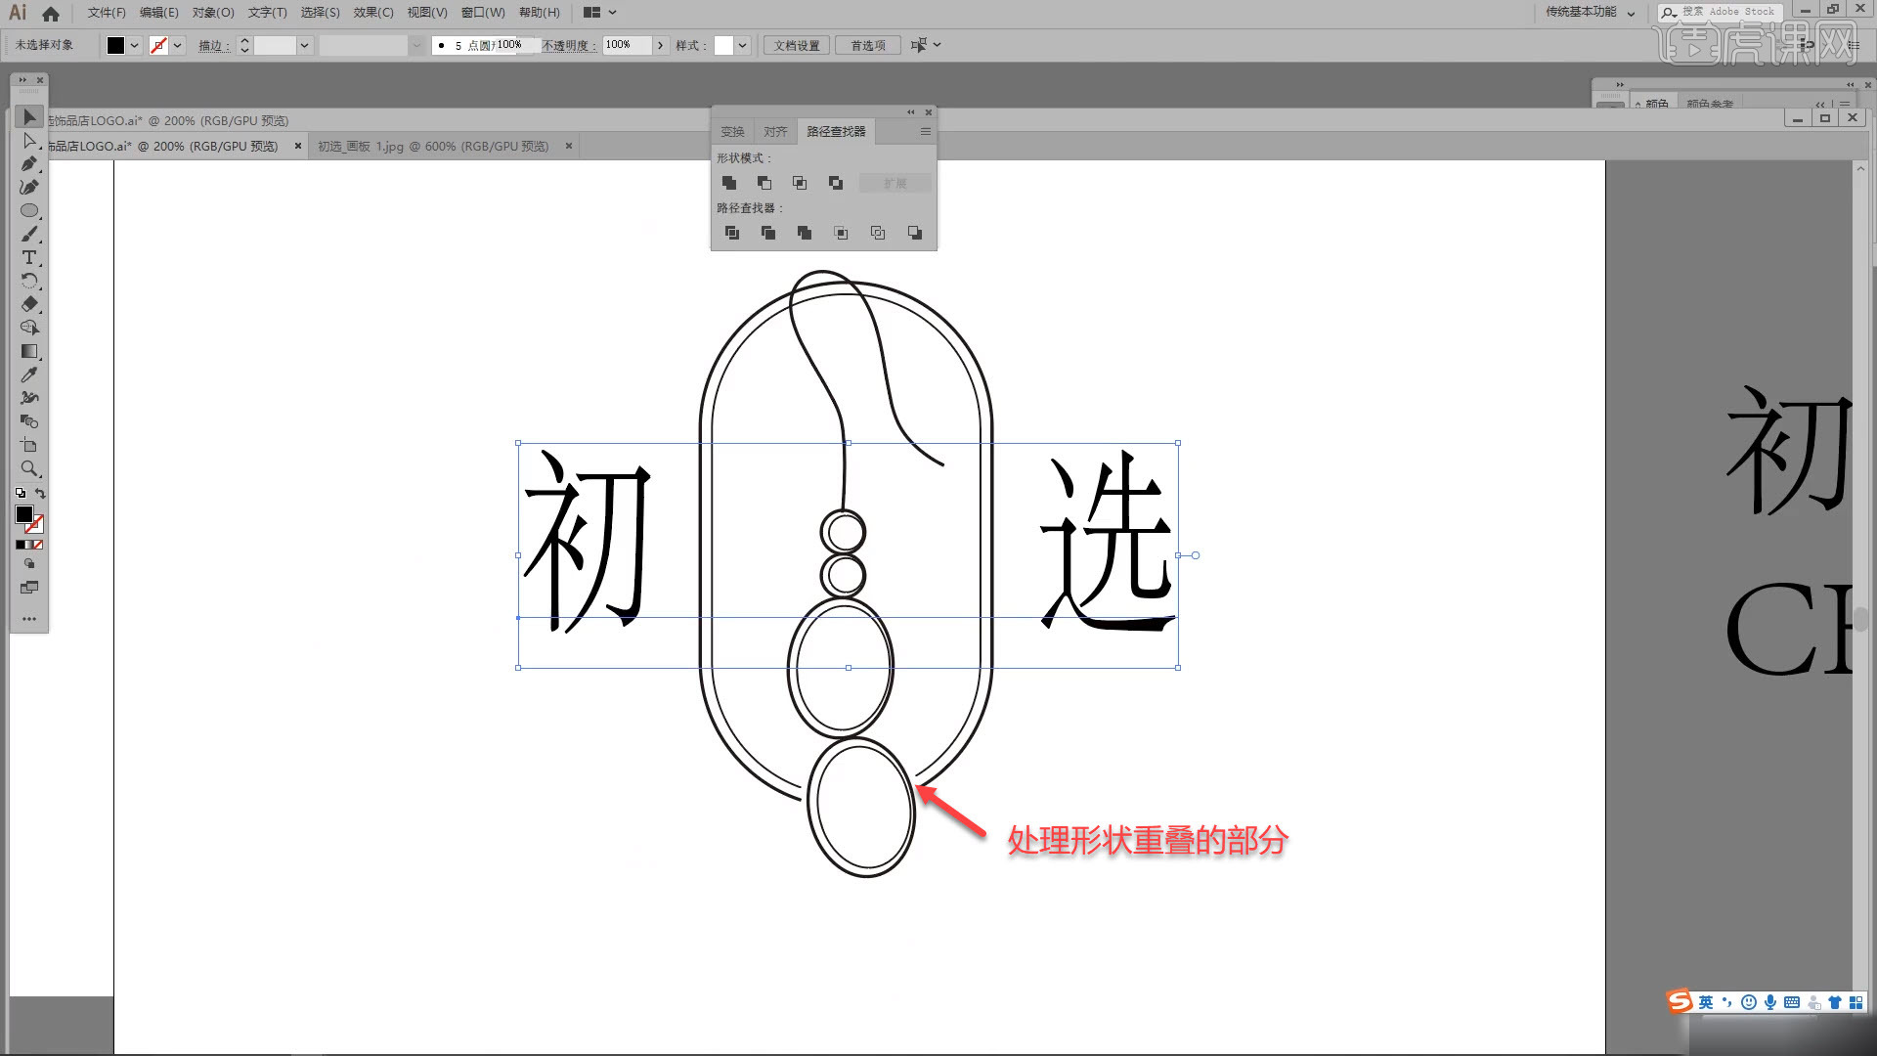1877x1056 pixels.
Task: Click the Unite shape mode button
Action: [x=728, y=182]
